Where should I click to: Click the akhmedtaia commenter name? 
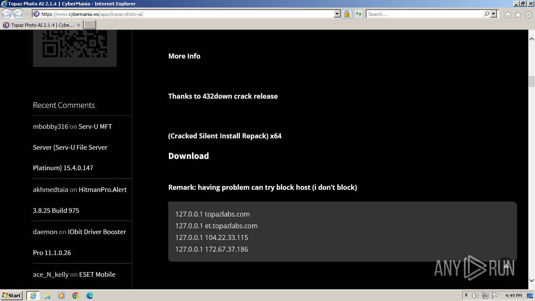[x=51, y=189]
